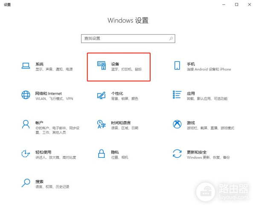Open the 更新和安全 settings title

[x=197, y=152]
